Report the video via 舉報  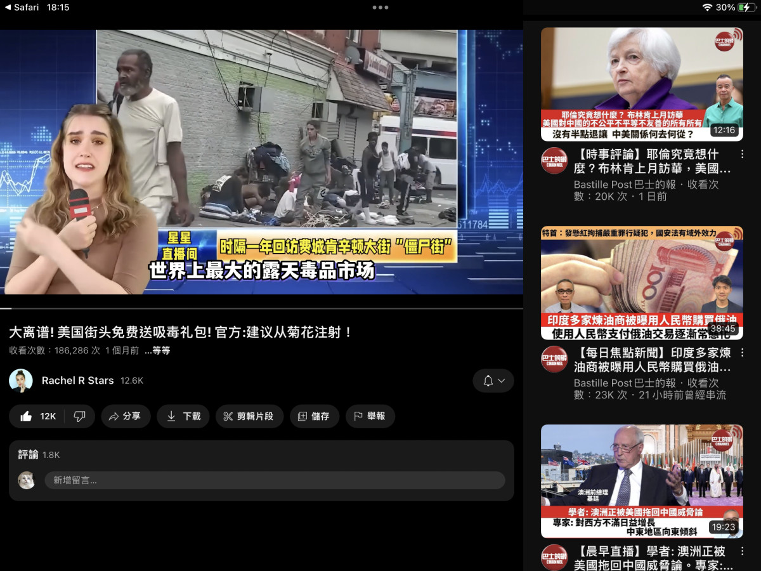(370, 416)
